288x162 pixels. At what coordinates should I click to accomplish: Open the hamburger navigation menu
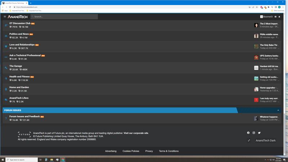pos(5,17)
